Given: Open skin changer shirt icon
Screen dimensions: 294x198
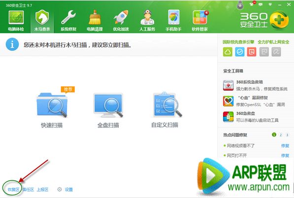Looking at the screenshot, I should (252, 4).
